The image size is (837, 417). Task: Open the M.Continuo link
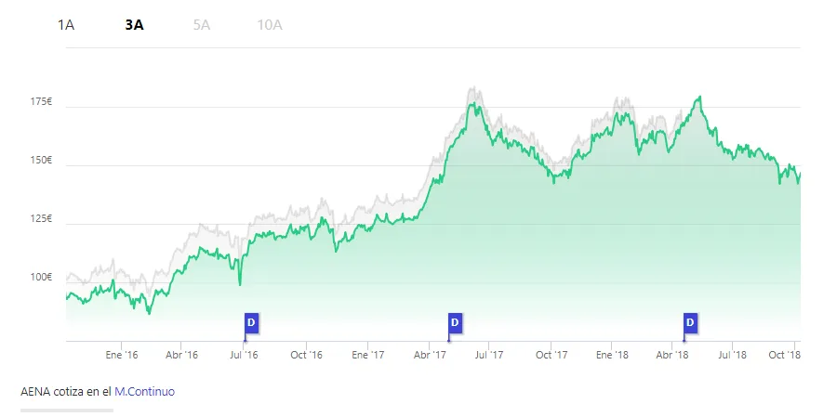144,392
